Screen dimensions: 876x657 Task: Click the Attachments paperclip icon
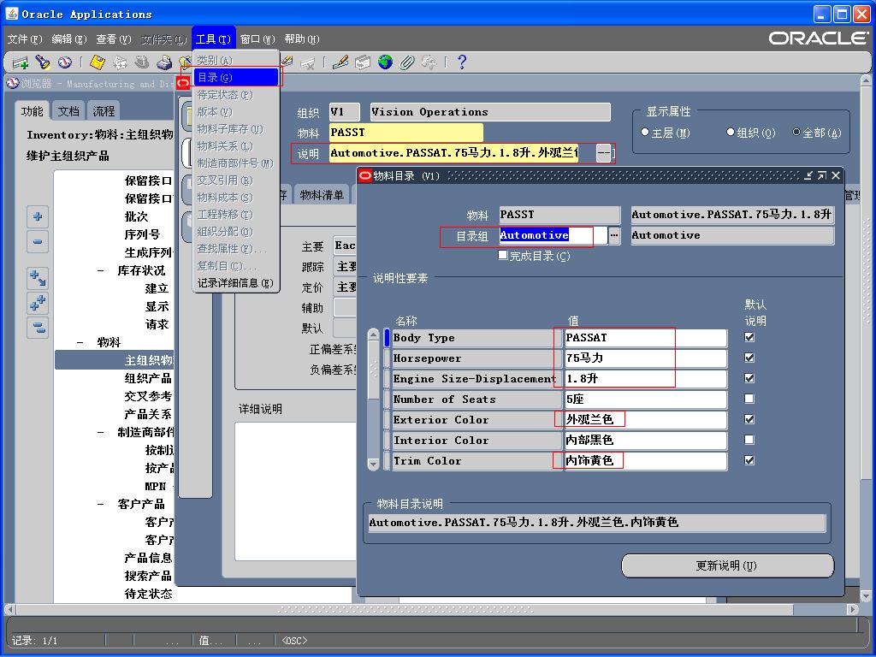(x=407, y=62)
